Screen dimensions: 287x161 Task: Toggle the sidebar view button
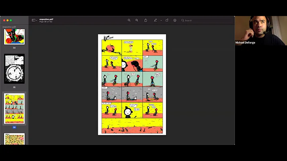33,20
